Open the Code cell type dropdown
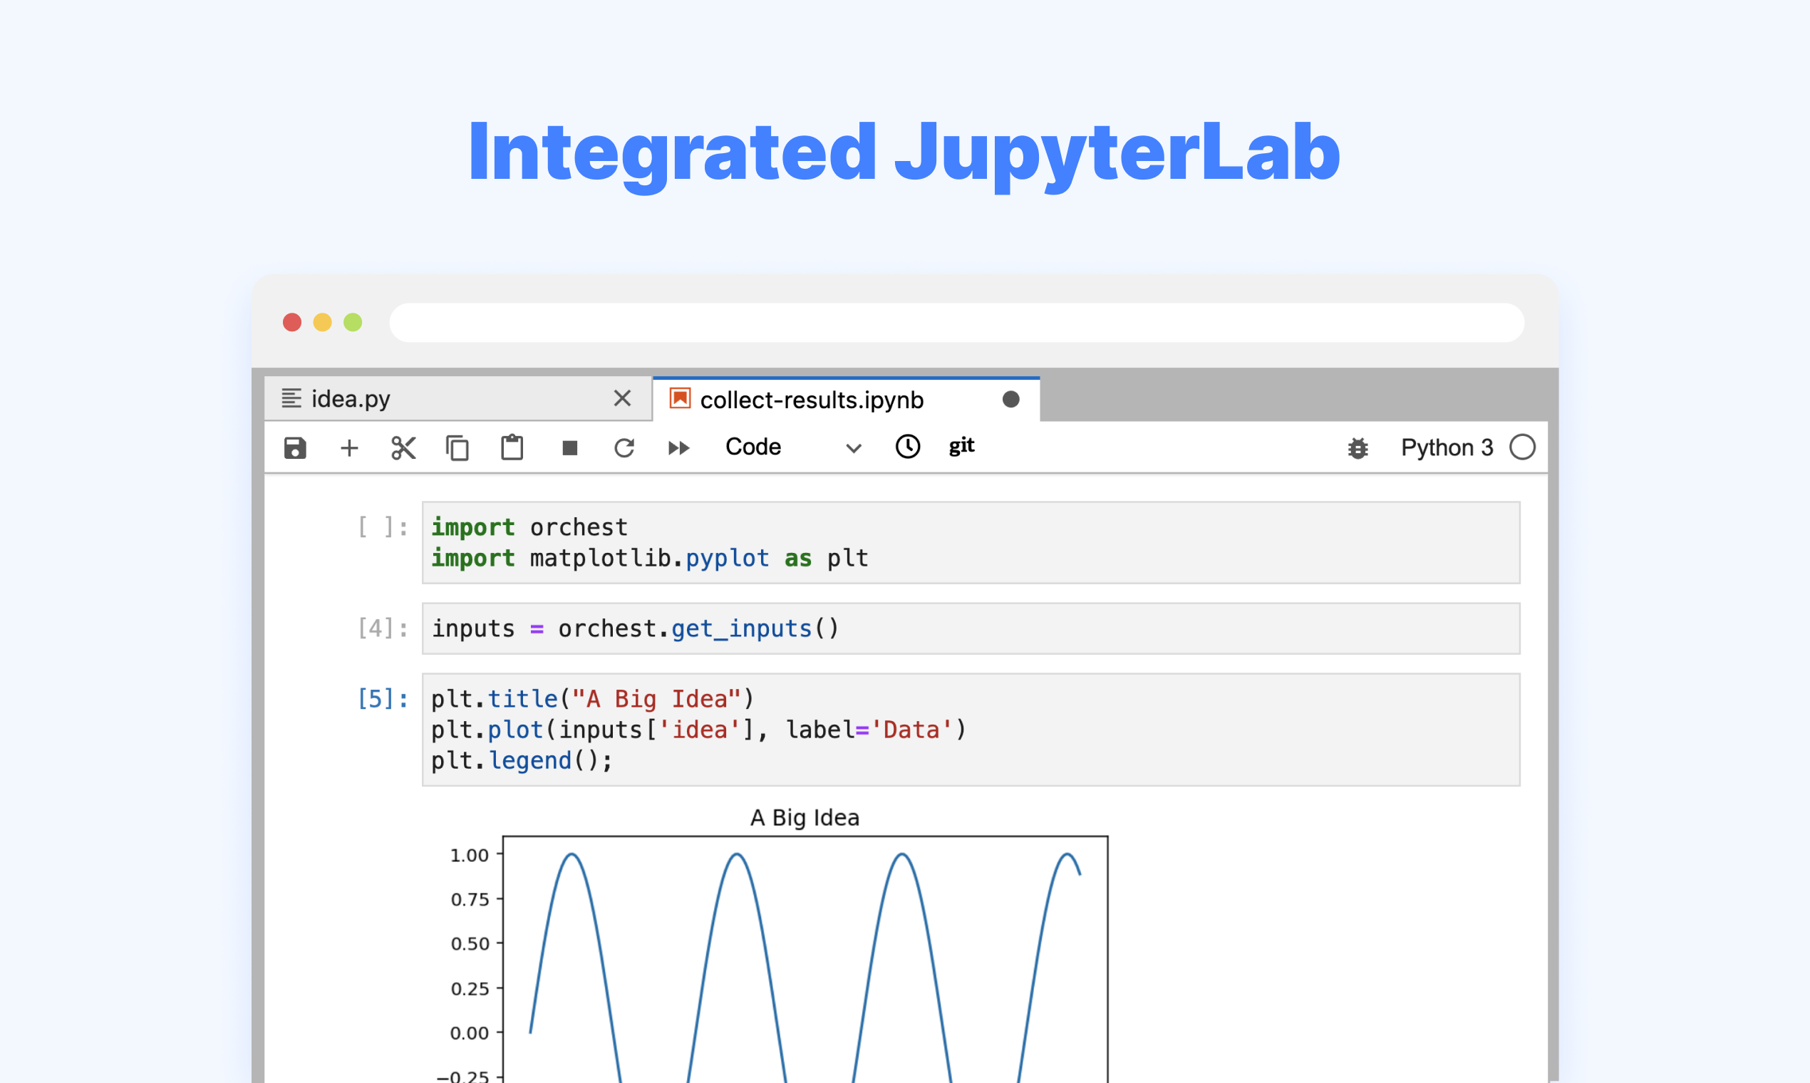The image size is (1810, 1083). pos(792,447)
